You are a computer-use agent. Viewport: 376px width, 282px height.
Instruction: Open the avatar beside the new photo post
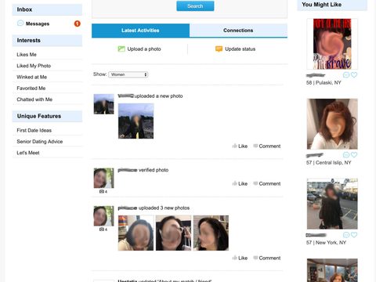point(104,104)
